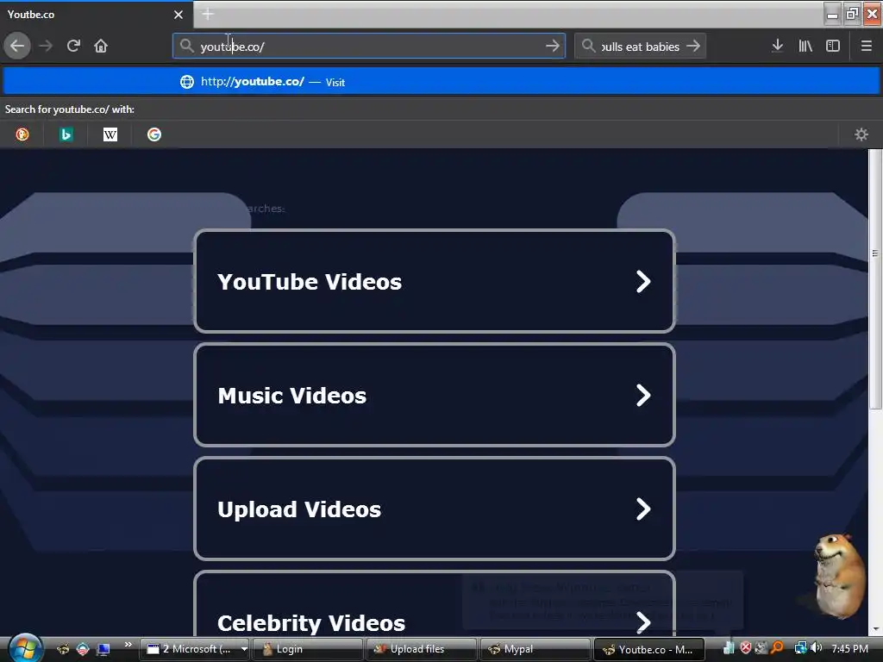
Task: Click the volume speaker tray icon
Action: click(x=817, y=648)
